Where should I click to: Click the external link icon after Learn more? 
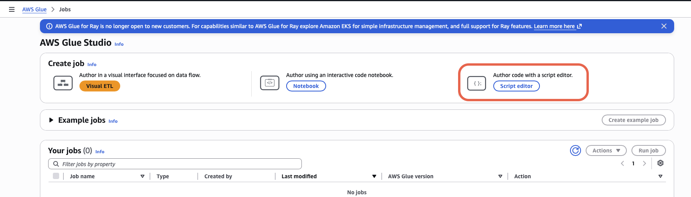[579, 26]
